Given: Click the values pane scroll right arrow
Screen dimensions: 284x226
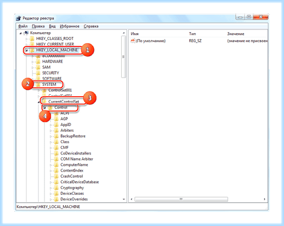Looking at the screenshot, I should coord(265,199).
